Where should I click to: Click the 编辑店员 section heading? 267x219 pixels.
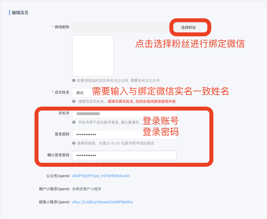pyautogui.click(x=20, y=13)
